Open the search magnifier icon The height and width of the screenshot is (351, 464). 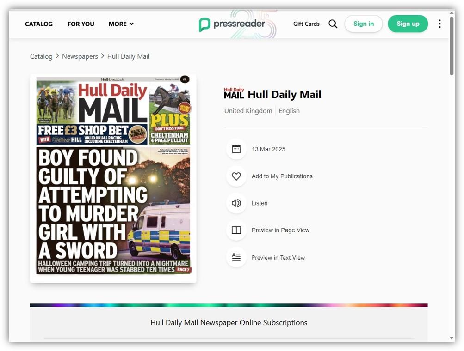click(x=333, y=24)
